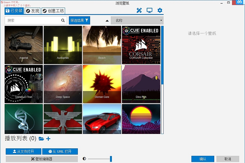Image resolution: width=245 pixels, height=163 pixels.
Task: Click the search magnifier icon
Action: (x=63, y=20)
